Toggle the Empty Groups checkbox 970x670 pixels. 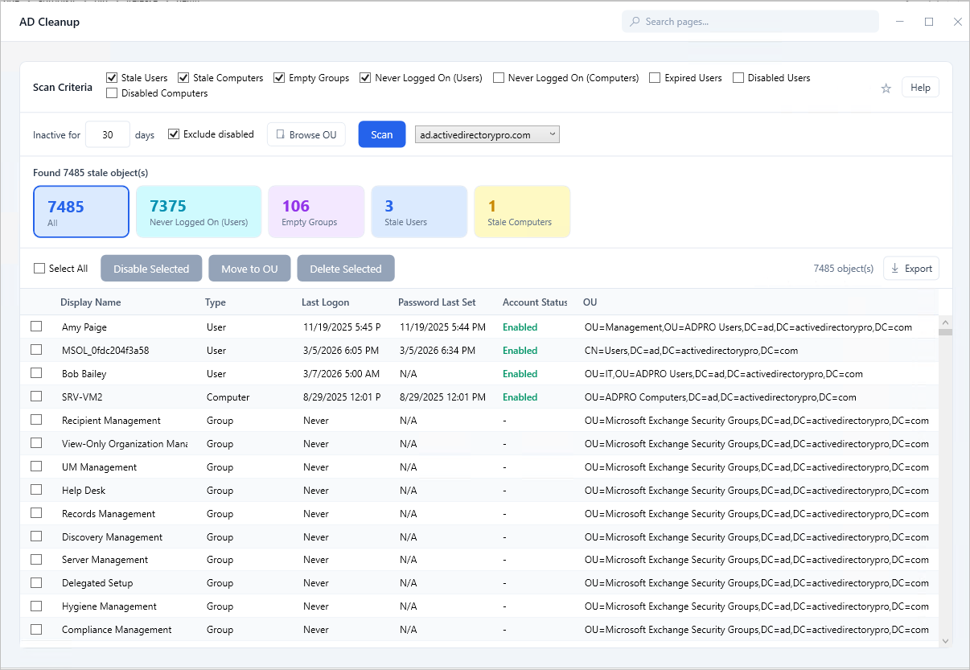279,78
